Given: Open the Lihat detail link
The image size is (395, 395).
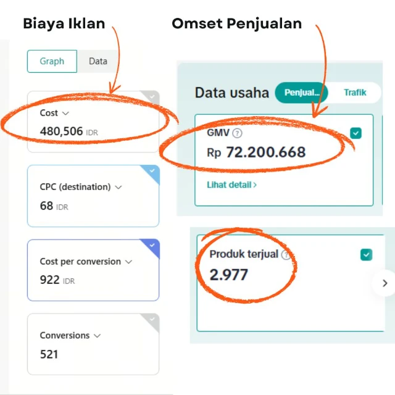Looking at the screenshot, I should [x=232, y=184].
